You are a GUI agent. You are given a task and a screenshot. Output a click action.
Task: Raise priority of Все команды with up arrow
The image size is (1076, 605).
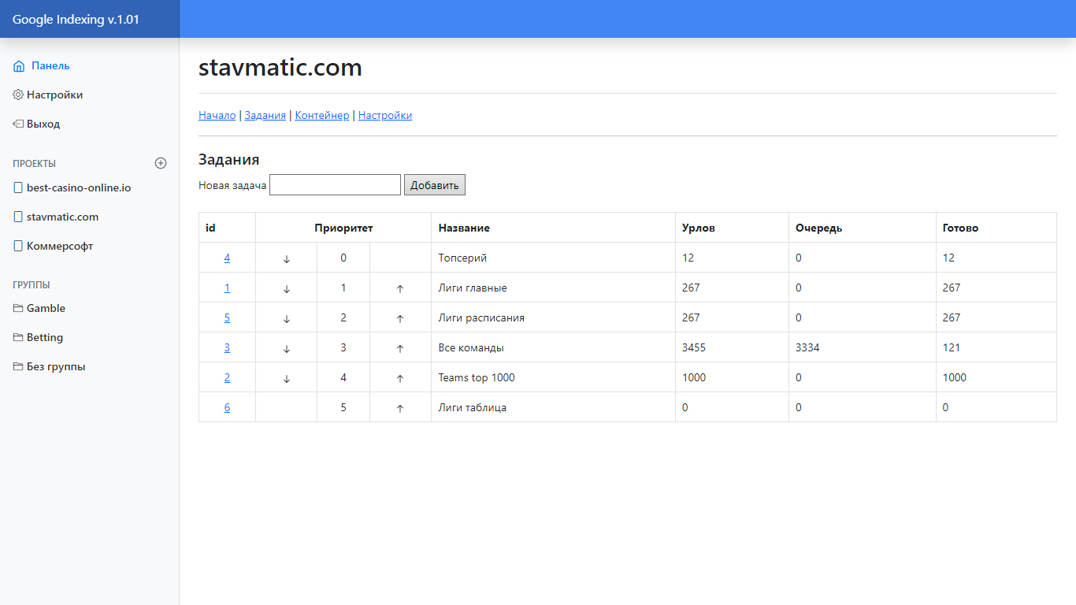(400, 348)
